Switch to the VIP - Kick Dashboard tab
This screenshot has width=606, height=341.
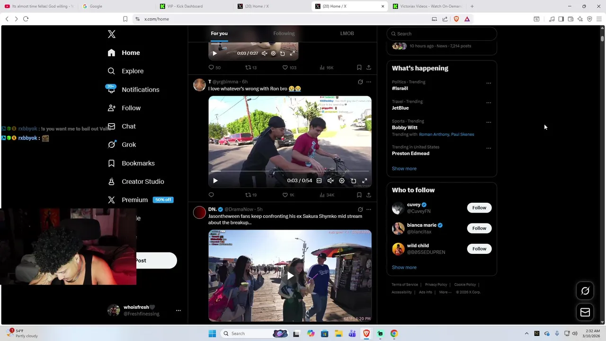193,6
